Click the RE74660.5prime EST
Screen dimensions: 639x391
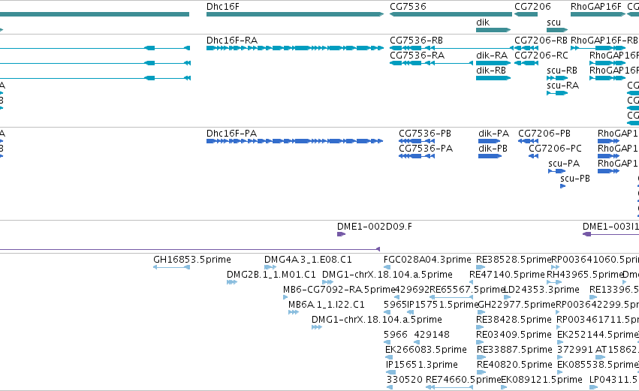click(449, 388)
